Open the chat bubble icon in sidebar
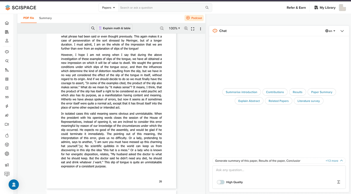The height and width of the screenshot is (194, 351). [7, 52]
